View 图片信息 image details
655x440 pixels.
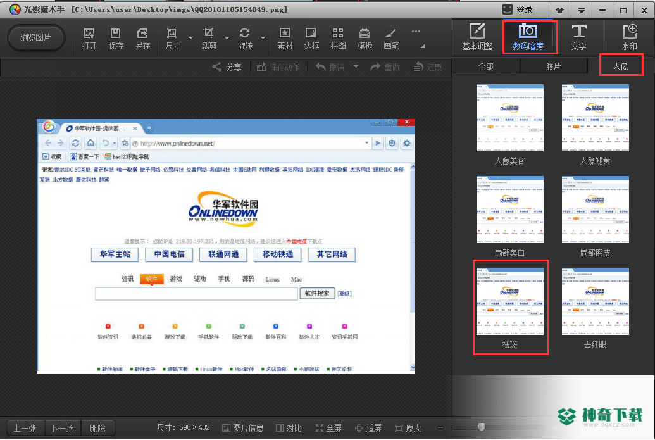coord(243,428)
